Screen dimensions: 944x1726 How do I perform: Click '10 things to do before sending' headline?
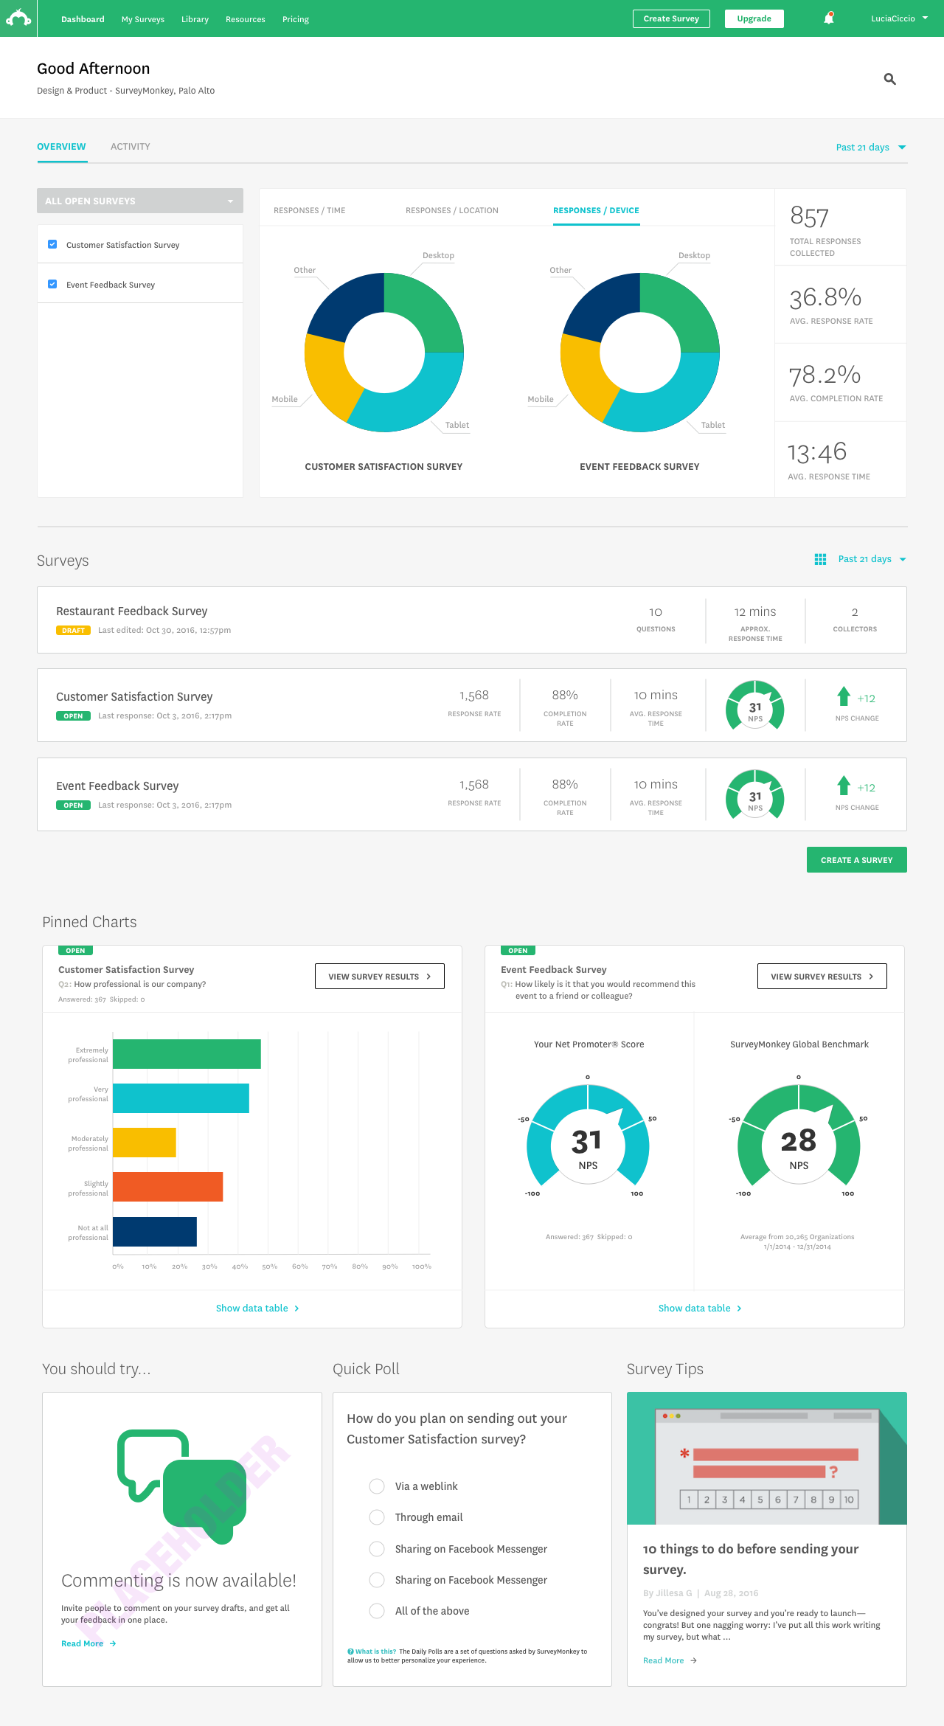751,1559
